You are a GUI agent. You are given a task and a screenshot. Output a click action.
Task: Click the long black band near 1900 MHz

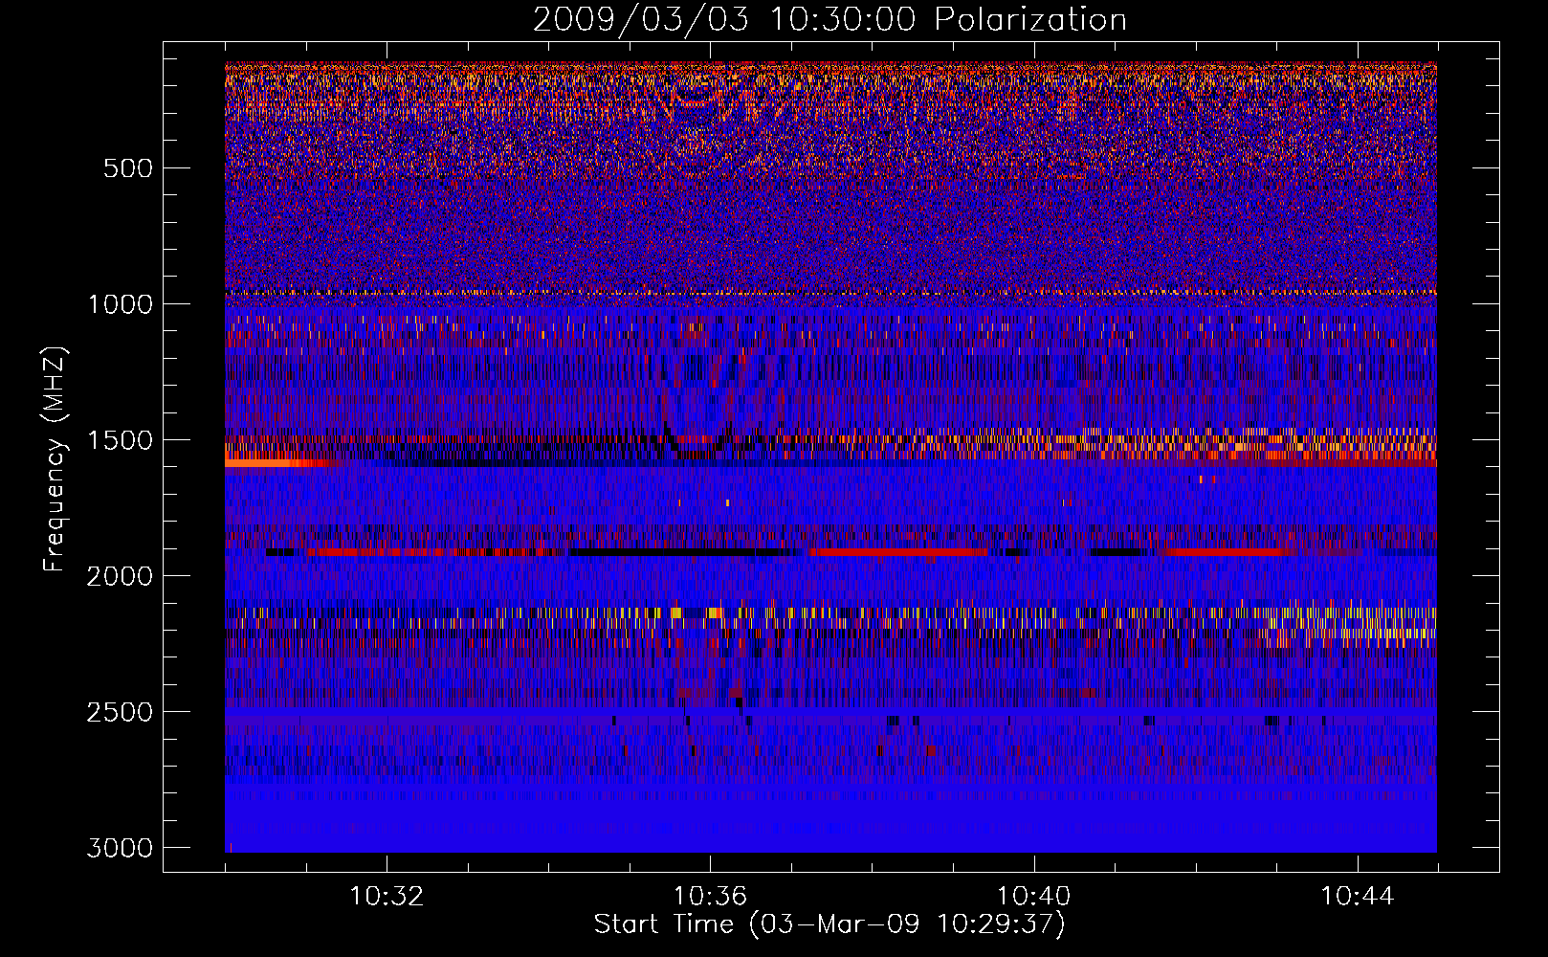pos(681,552)
